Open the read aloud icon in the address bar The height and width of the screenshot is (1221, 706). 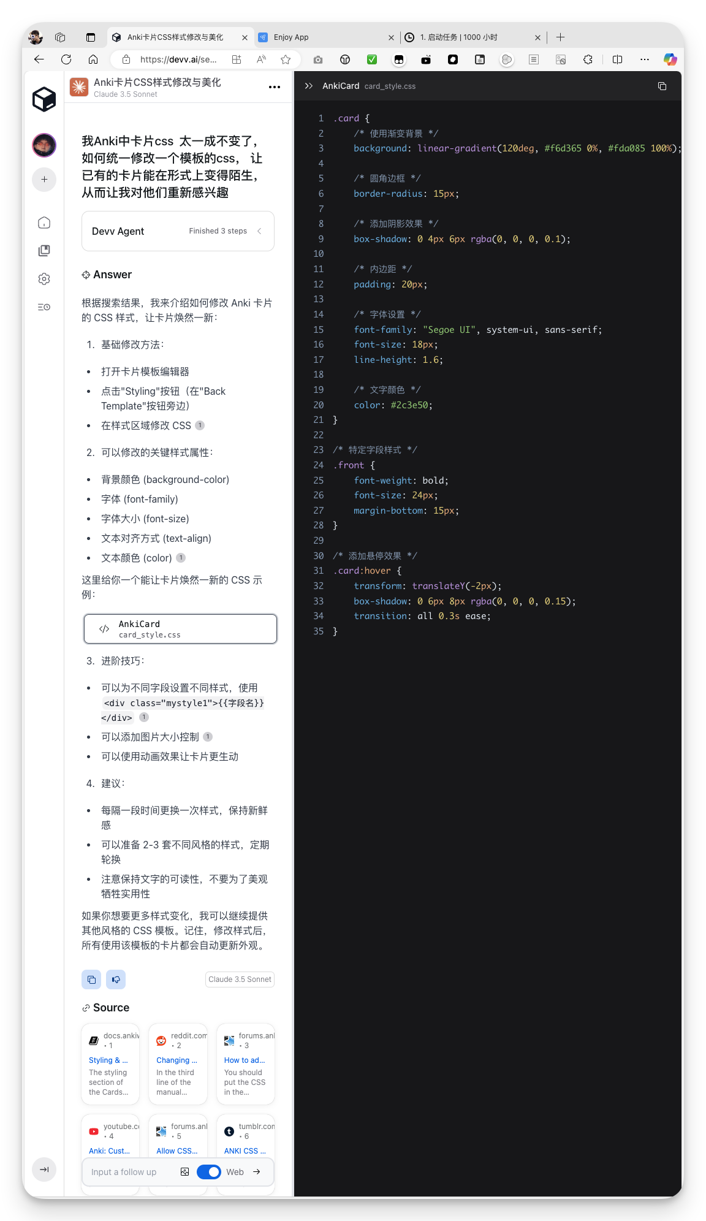tap(261, 59)
